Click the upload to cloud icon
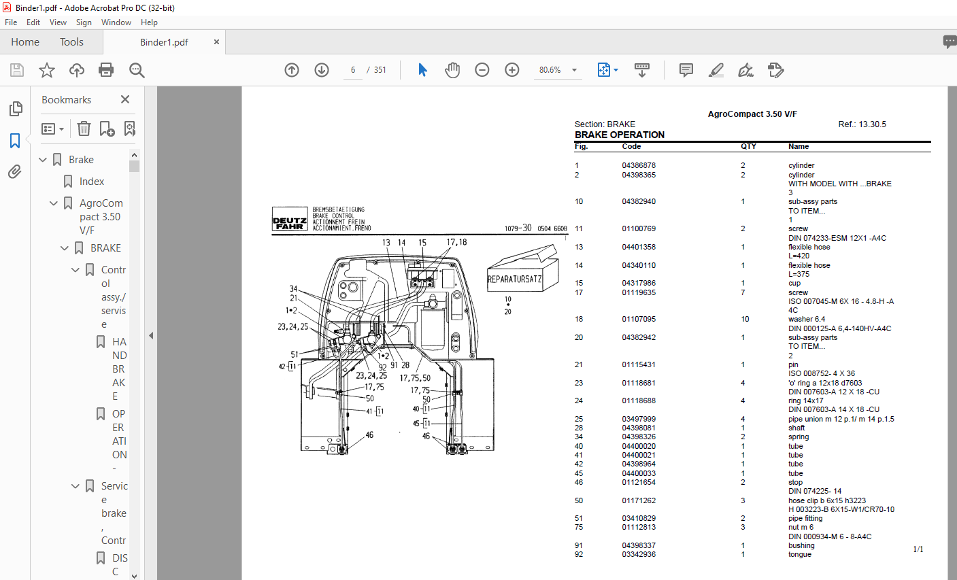Viewport: 957px width, 580px height. coord(77,70)
